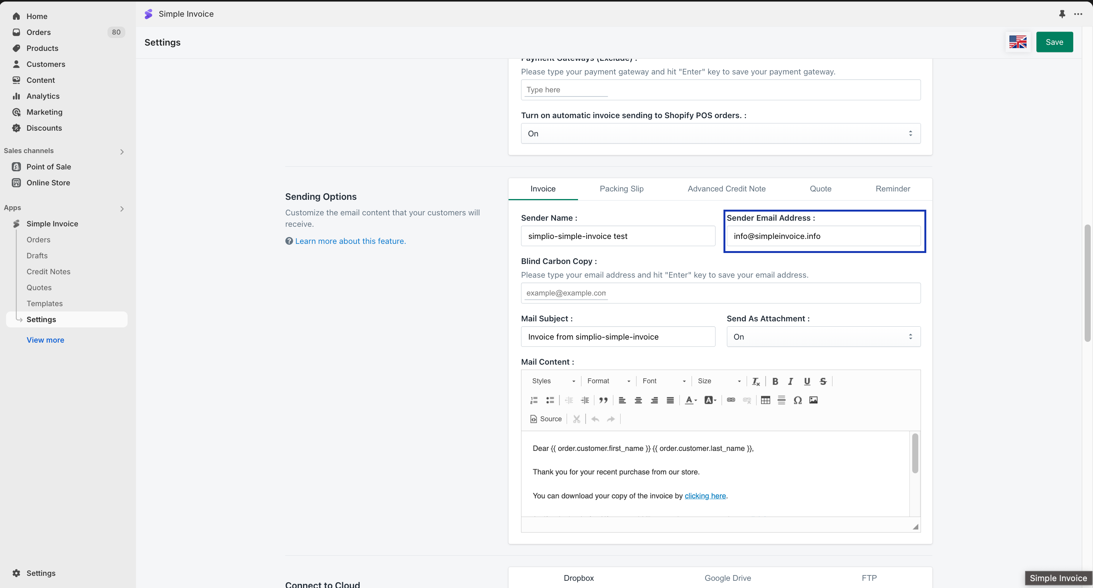Image resolution: width=1093 pixels, height=588 pixels.
Task: Click the insert link icon
Action: 731,400
